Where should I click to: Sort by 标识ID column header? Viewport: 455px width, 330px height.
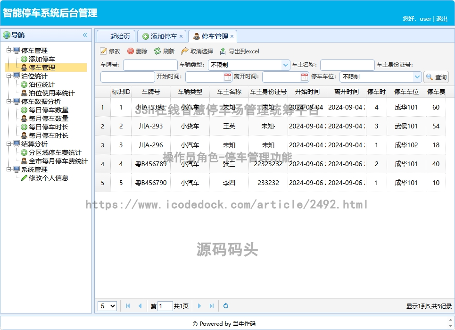click(121, 92)
